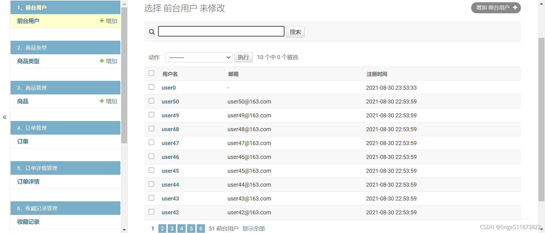Check the box for user47 row
545x233 pixels.
click(x=152, y=143)
